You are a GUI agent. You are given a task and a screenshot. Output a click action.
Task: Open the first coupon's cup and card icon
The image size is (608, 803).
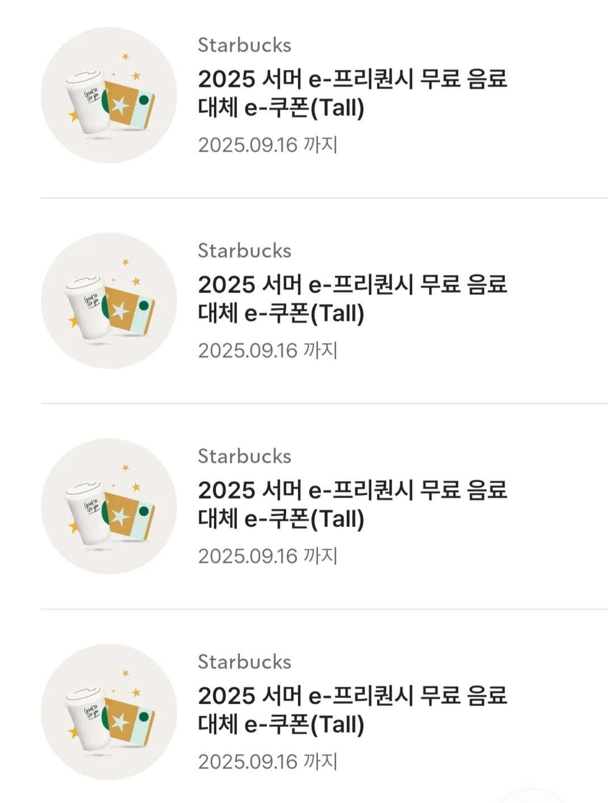point(109,95)
